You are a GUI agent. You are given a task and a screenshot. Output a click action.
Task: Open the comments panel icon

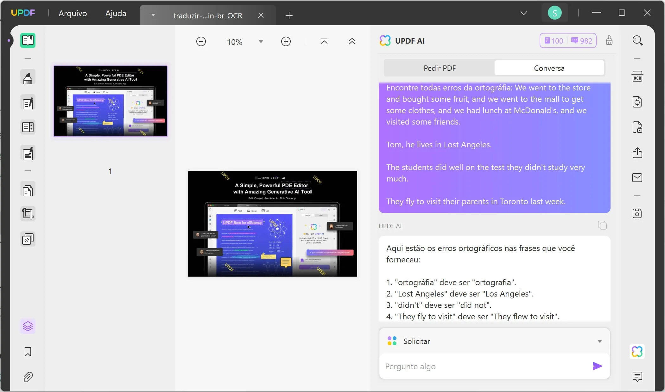(637, 377)
